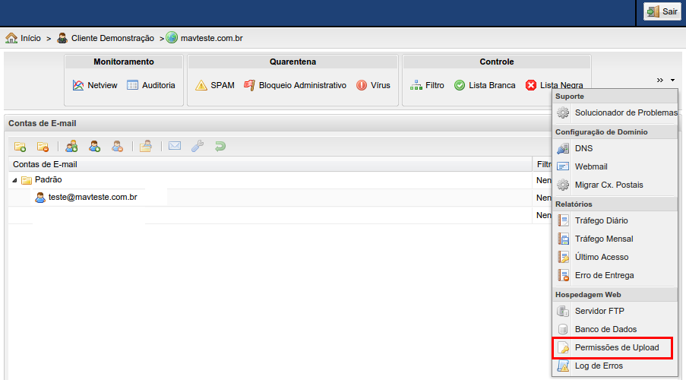Open Servidor FTP from the menu
This screenshot has height=380, width=686.
[x=599, y=312]
